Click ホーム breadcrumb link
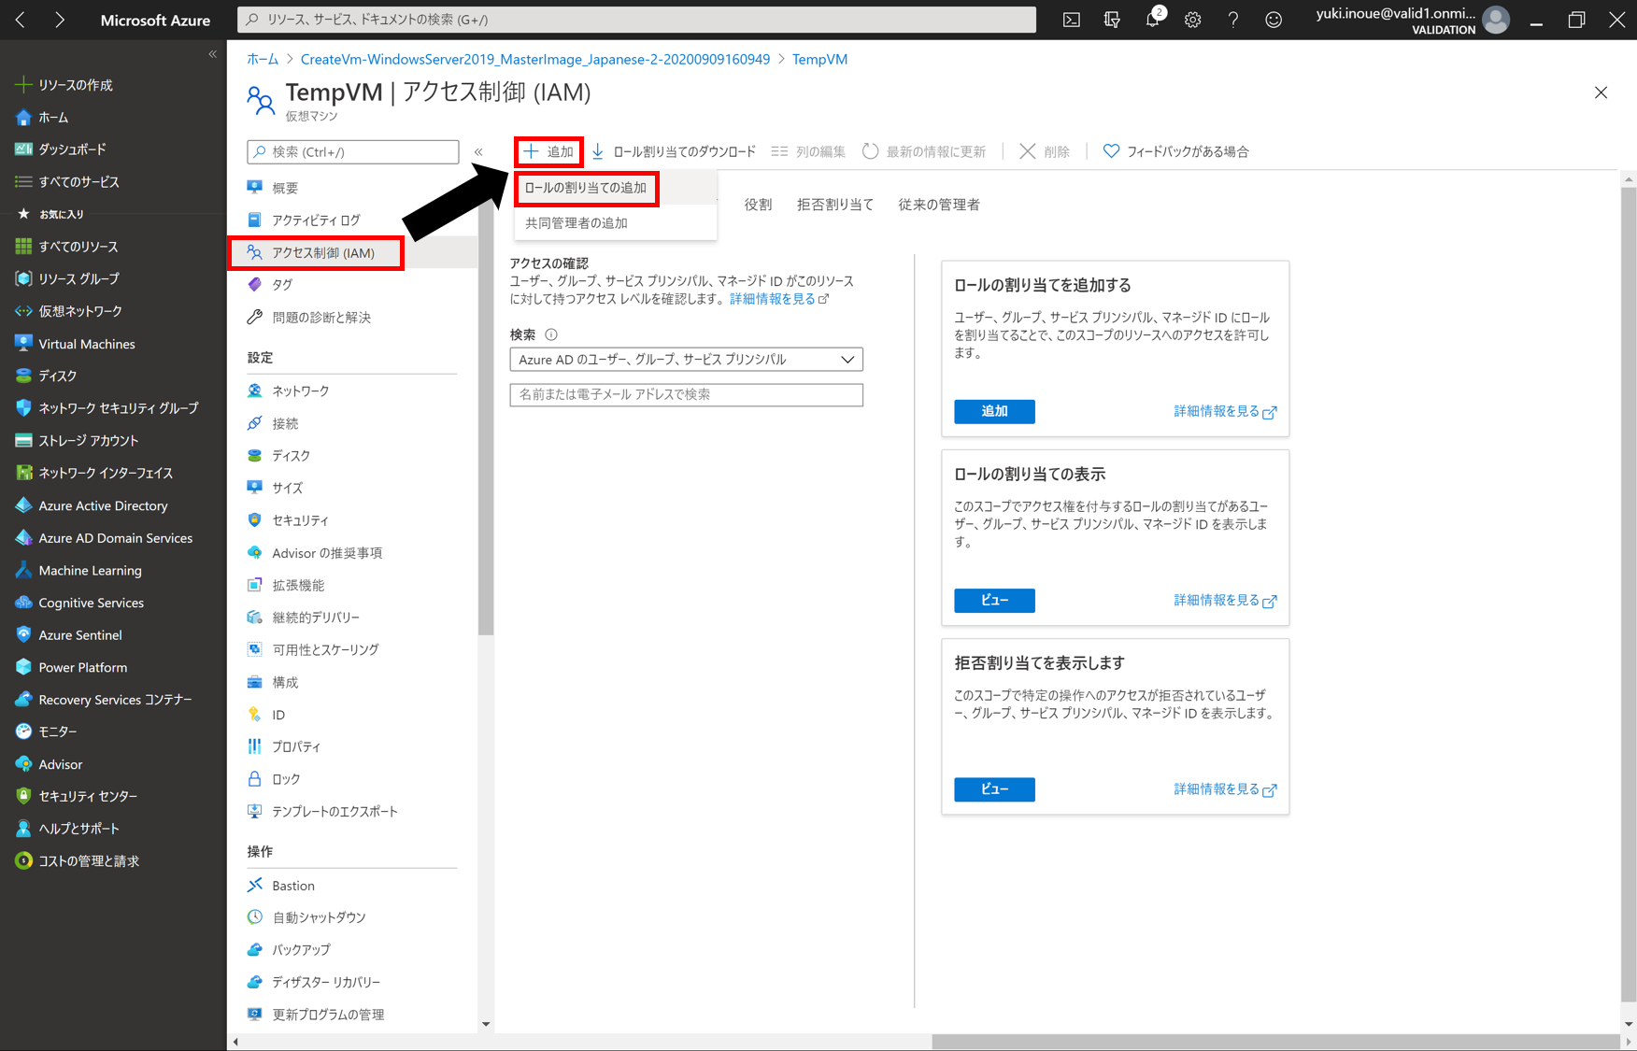Viewport: 1637px width, 1051px height. point(263,59)
